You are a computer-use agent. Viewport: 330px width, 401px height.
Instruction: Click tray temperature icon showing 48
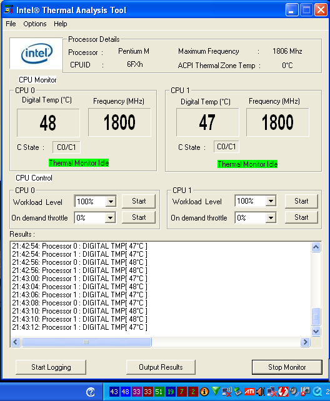126,392
